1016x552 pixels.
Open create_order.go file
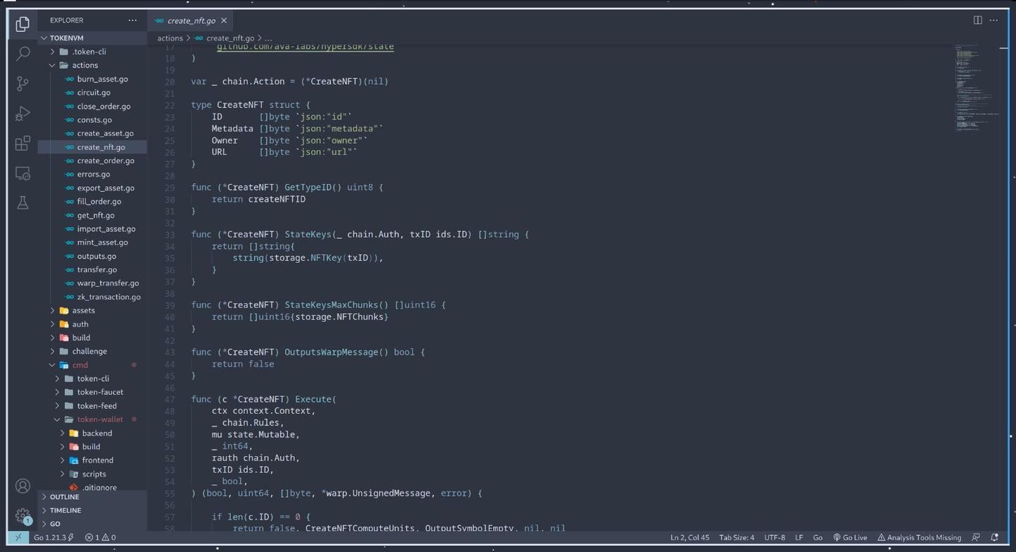click(92, 161)
